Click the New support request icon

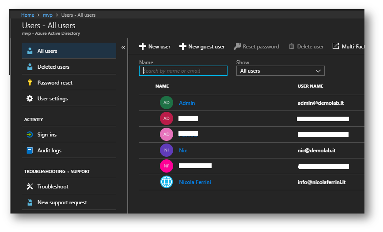(x=30, y=203)
